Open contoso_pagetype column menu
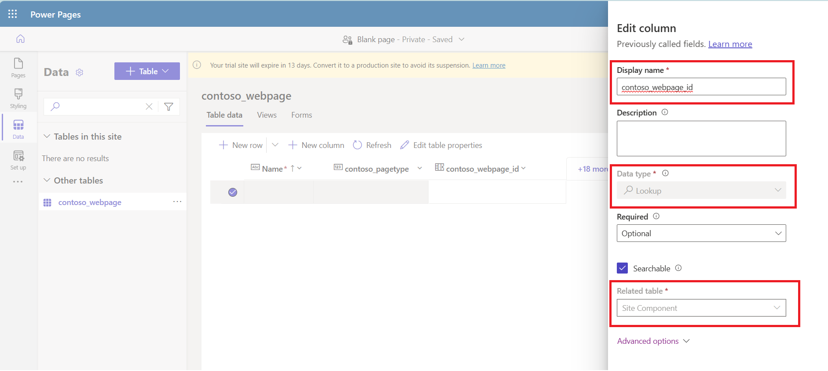 [420, 169]
